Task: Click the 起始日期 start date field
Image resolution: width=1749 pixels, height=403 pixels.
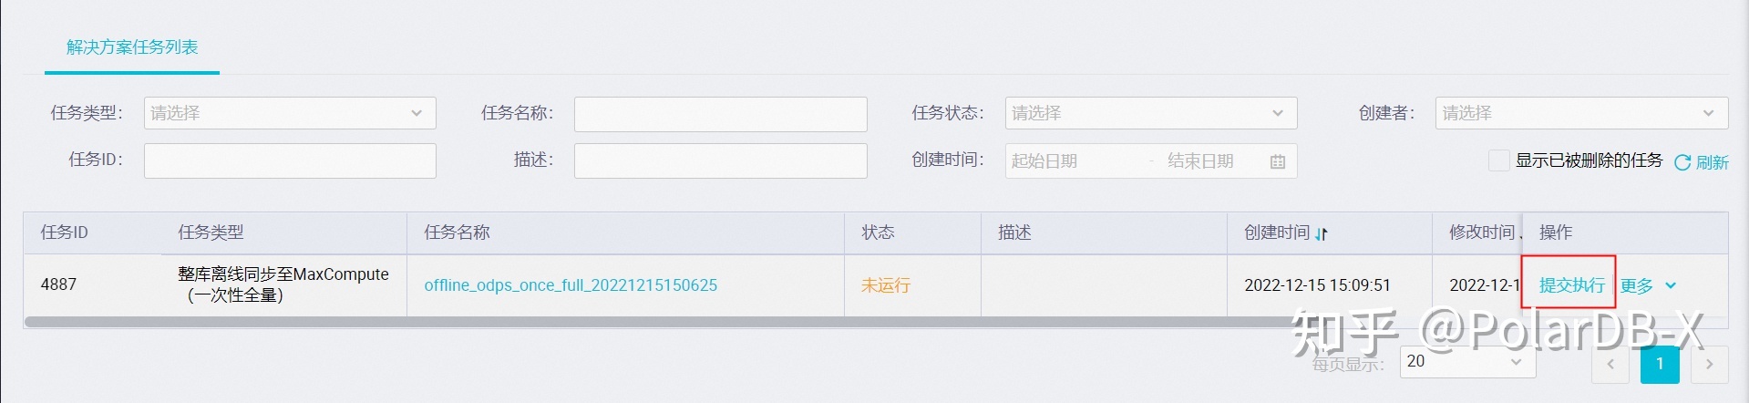Action: point(1066,161)
